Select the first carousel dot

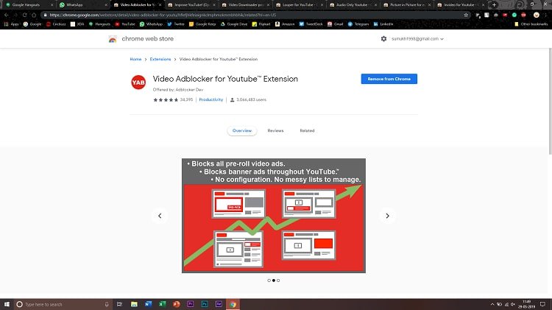coord(269,281)
